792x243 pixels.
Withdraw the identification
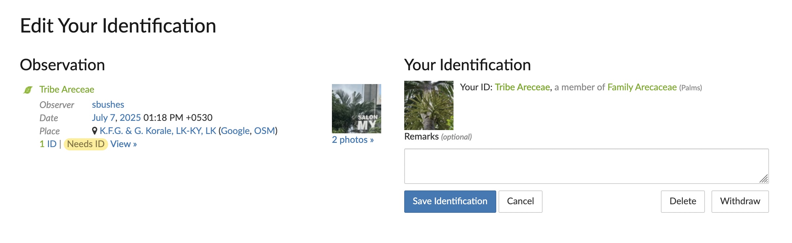[740, 202]
